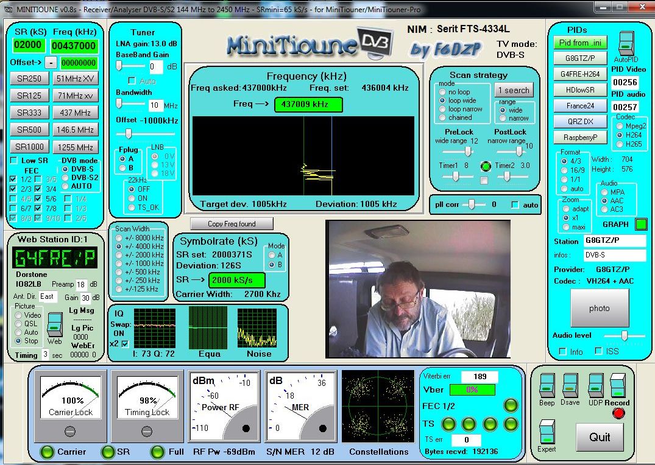
Task: Click the Carrier Lock meter reset knob
Action: point(69,431)
